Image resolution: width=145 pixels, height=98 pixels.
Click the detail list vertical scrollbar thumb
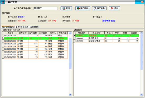142,52
